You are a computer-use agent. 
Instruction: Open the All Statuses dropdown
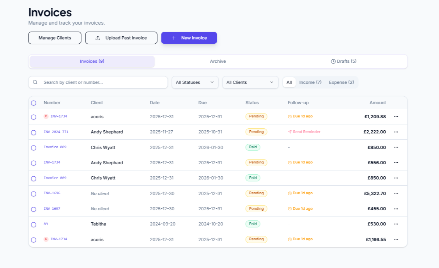tap(195, 82)
